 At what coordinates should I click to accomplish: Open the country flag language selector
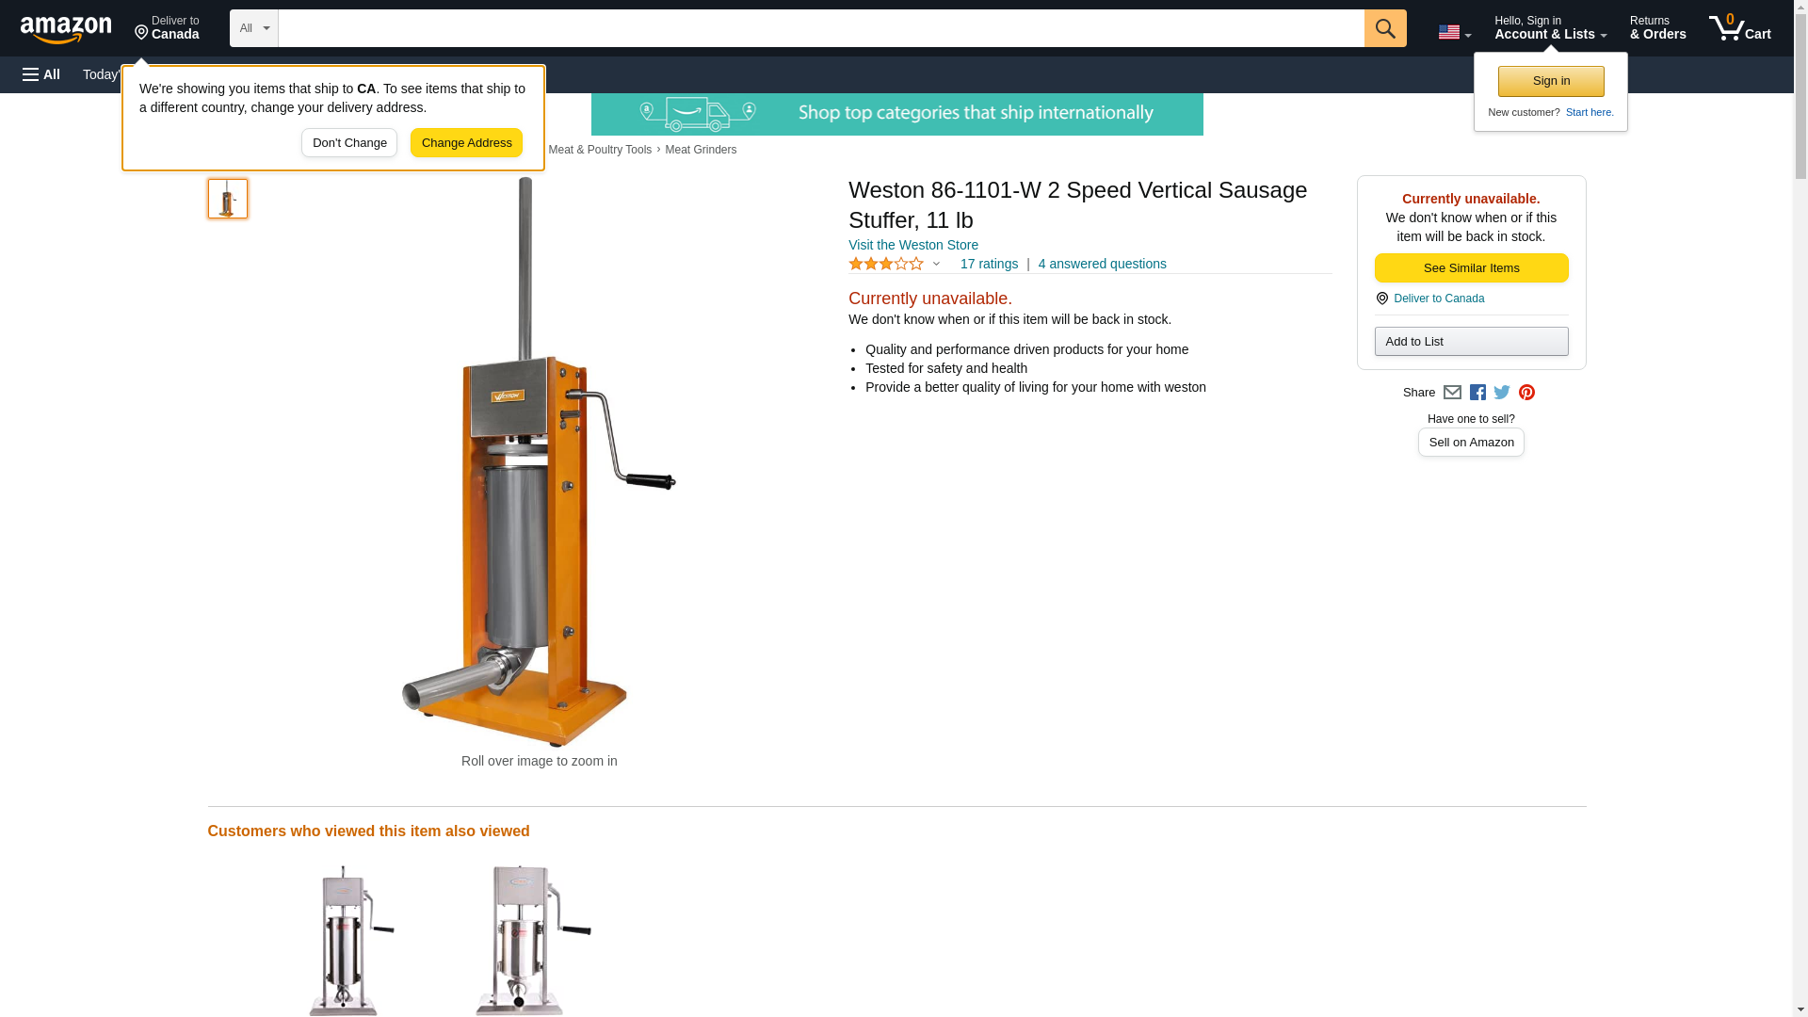coord(1454,32)
